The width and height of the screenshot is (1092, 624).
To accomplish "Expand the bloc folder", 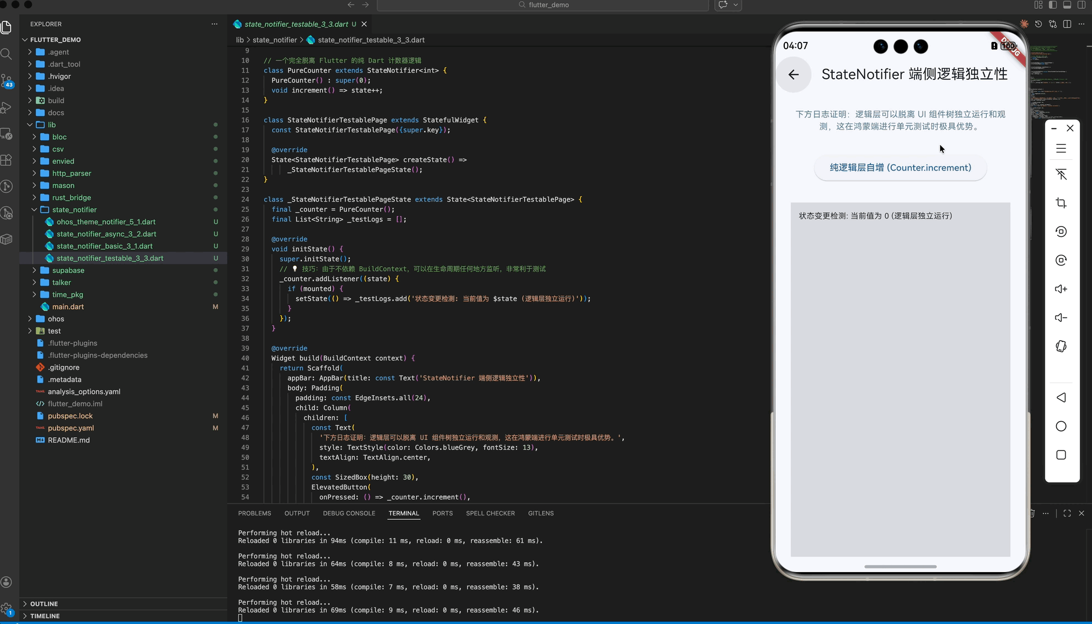I will pyautogui.click(x=59, y=137).
